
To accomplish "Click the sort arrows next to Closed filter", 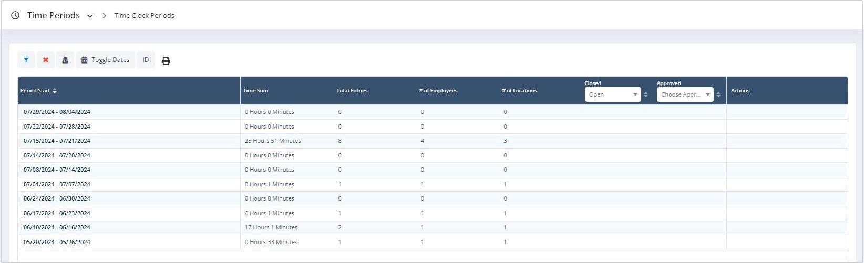I will (x=646, y=94).
